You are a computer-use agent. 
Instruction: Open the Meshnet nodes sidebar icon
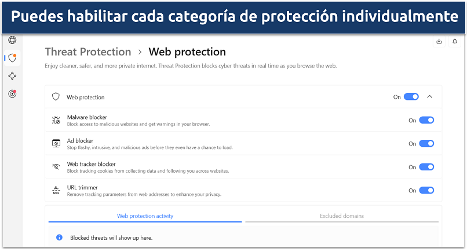(12, 76)
